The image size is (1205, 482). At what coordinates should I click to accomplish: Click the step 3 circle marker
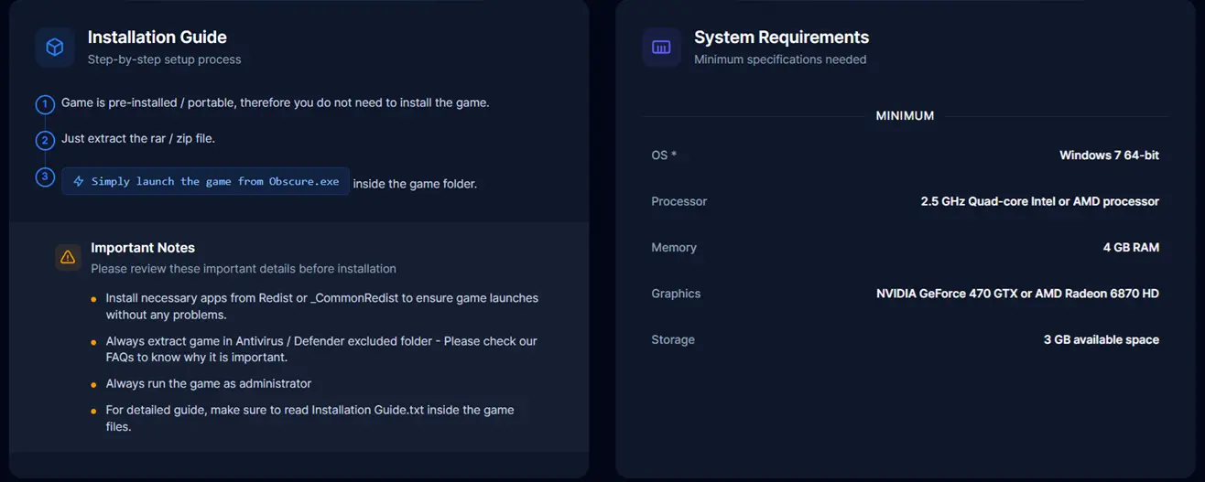(45, 177)
